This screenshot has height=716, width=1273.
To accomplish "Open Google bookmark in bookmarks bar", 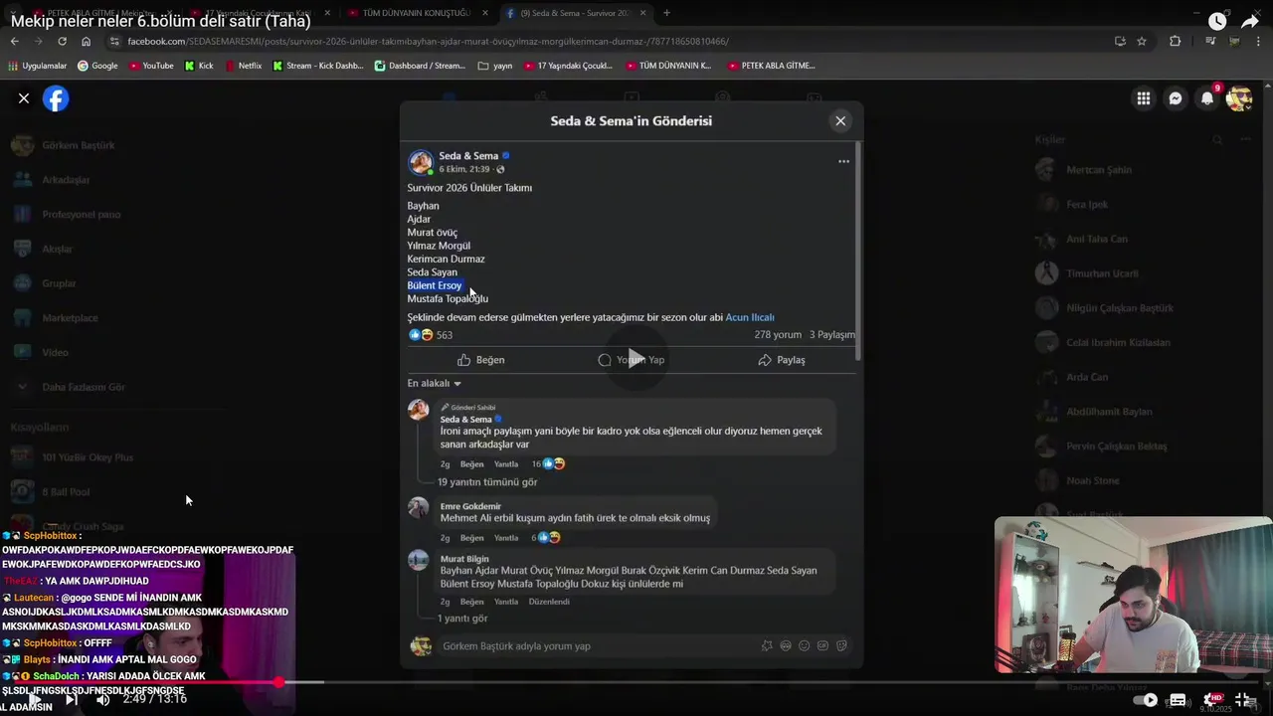I will 96,66.
